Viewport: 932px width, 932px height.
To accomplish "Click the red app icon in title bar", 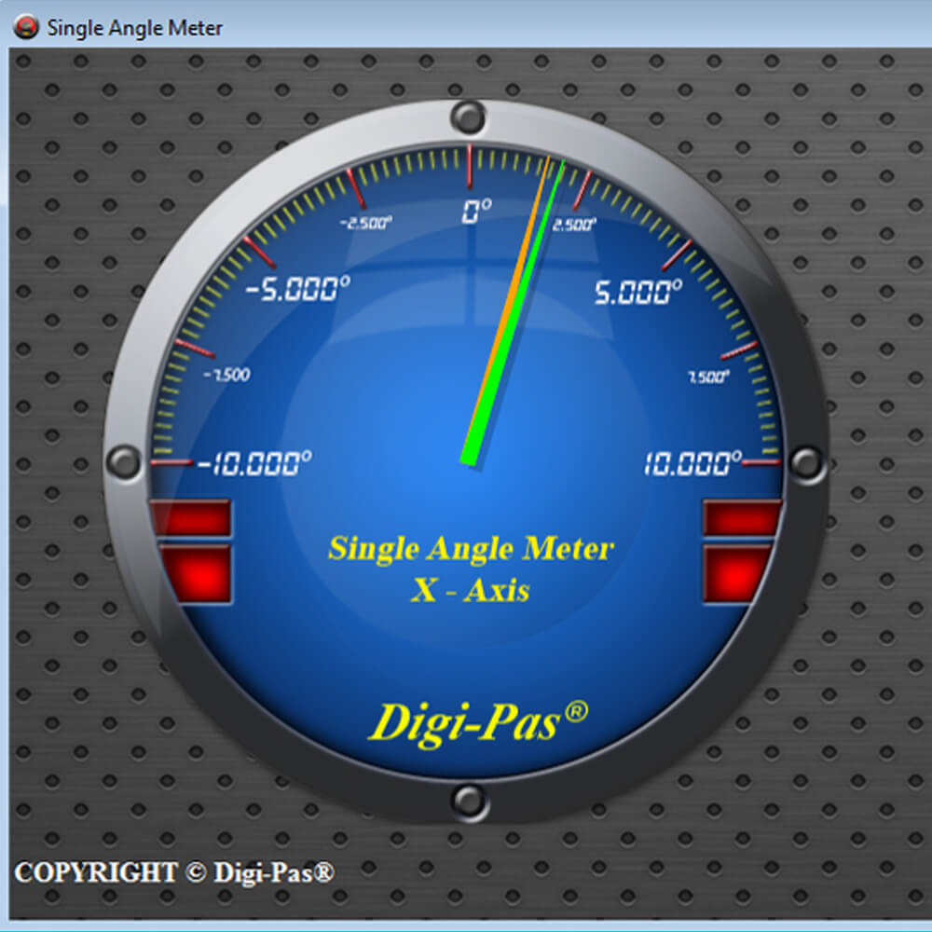I will click(x=25, y=27).
